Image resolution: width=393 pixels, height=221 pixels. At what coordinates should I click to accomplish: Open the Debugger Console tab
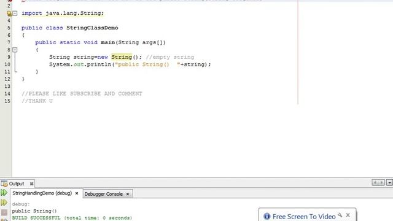coord(104,194)
